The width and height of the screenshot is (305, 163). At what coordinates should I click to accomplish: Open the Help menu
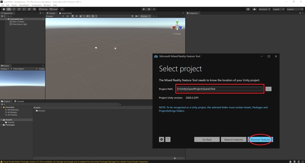55,5
